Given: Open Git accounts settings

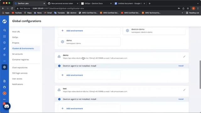Looking at the screenshot, I should point(18,54).
